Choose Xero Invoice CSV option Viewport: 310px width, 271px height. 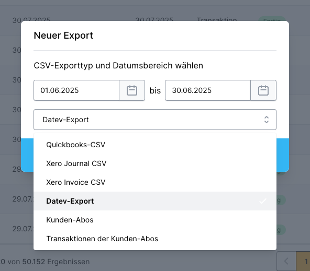pos(155,182)
